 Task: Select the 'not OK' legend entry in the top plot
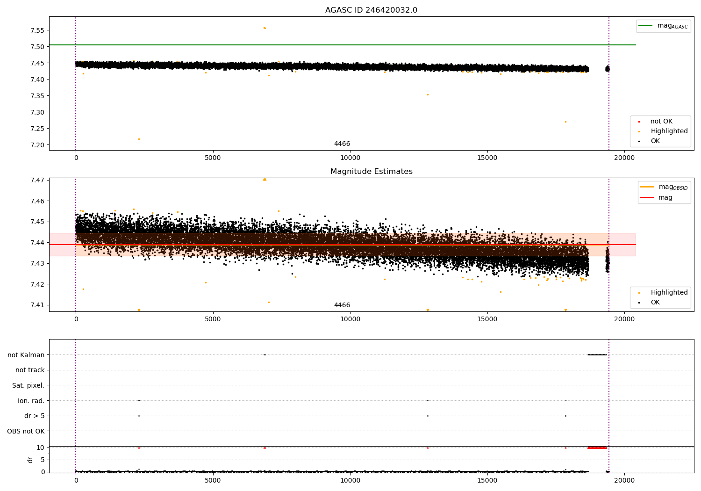pyautogui.click(x=656, y=121)
